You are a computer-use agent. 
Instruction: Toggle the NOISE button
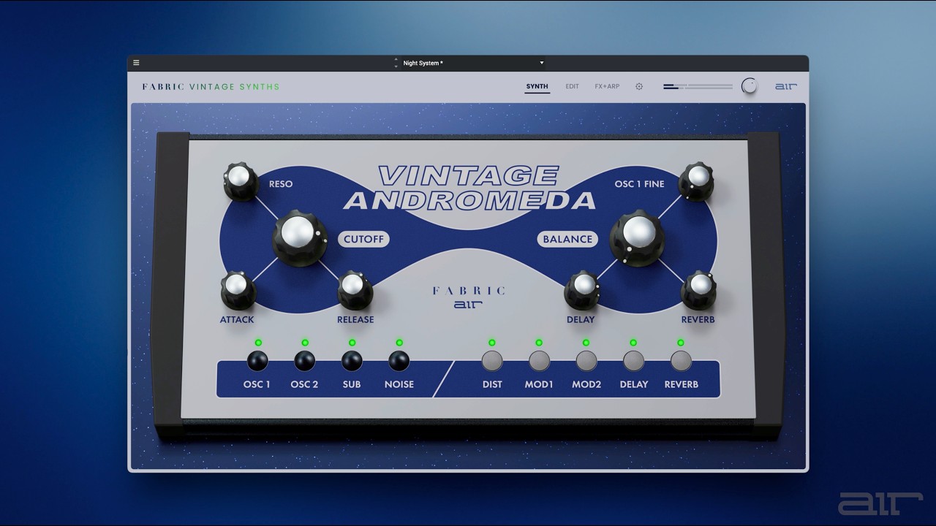(399, 360)
